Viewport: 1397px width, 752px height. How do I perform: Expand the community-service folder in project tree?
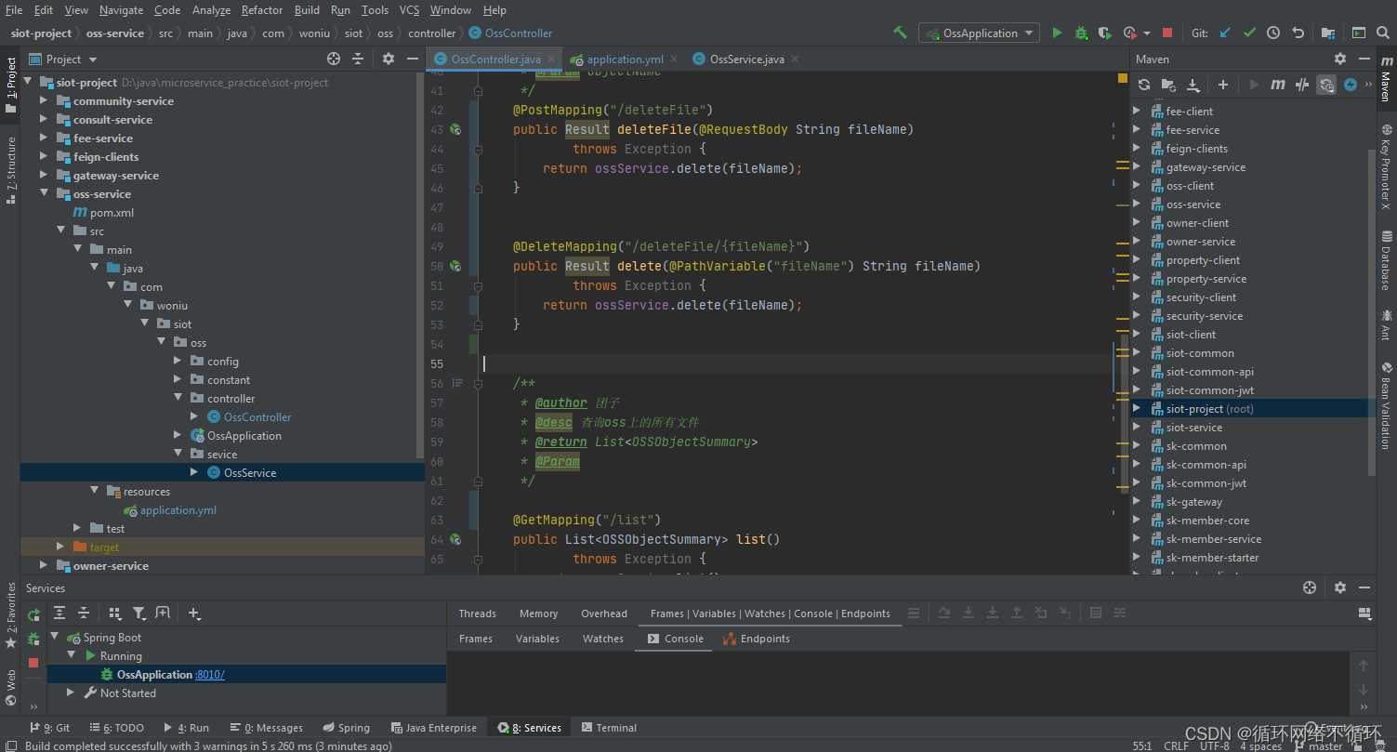pos(44,101)
